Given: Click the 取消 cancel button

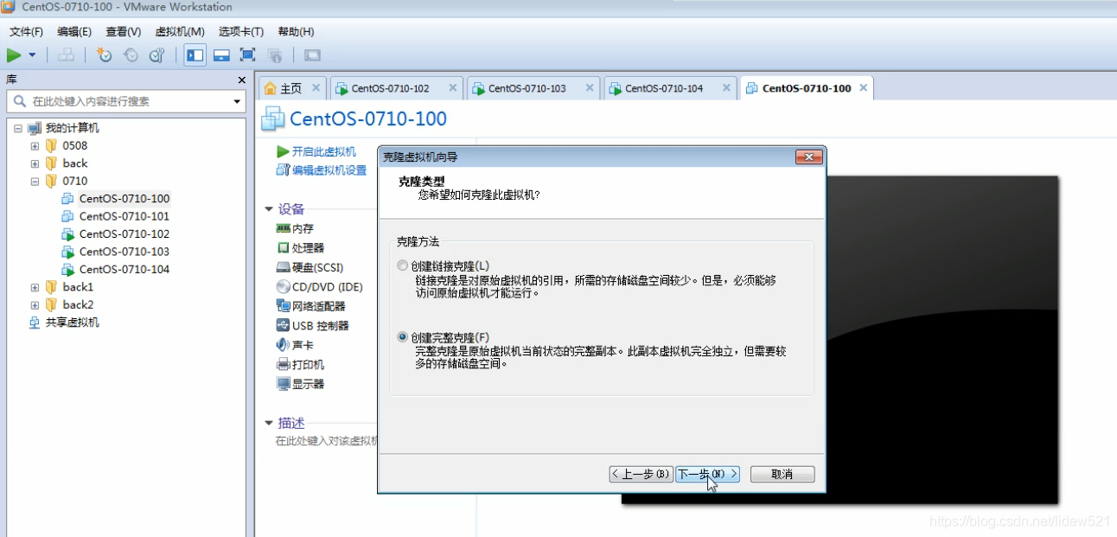Looking at the screenshot, I should click(782, 474).
